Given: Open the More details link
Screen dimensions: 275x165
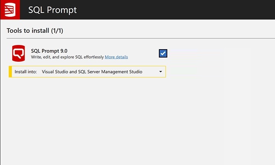Looking at the screenshot, I should point(116,57).
